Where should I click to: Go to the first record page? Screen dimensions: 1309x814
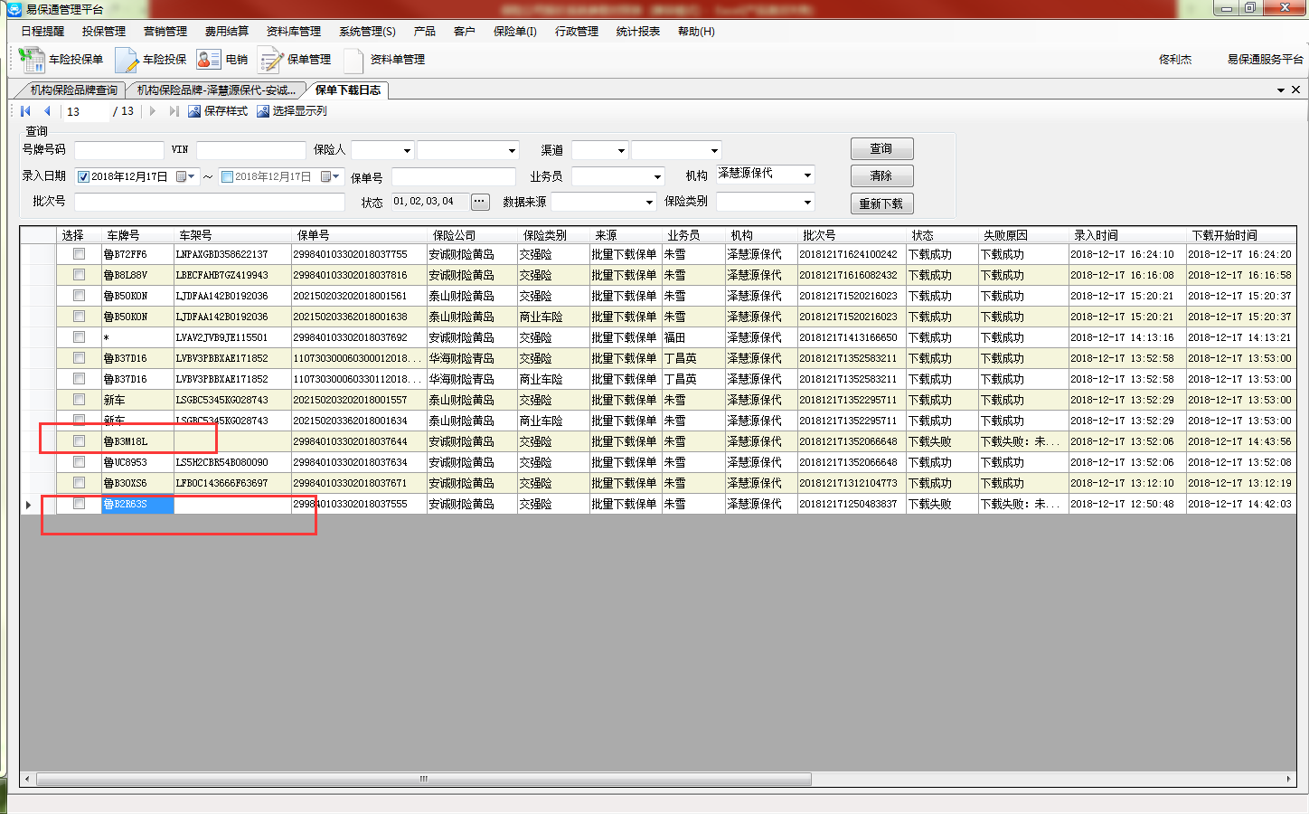26,111
